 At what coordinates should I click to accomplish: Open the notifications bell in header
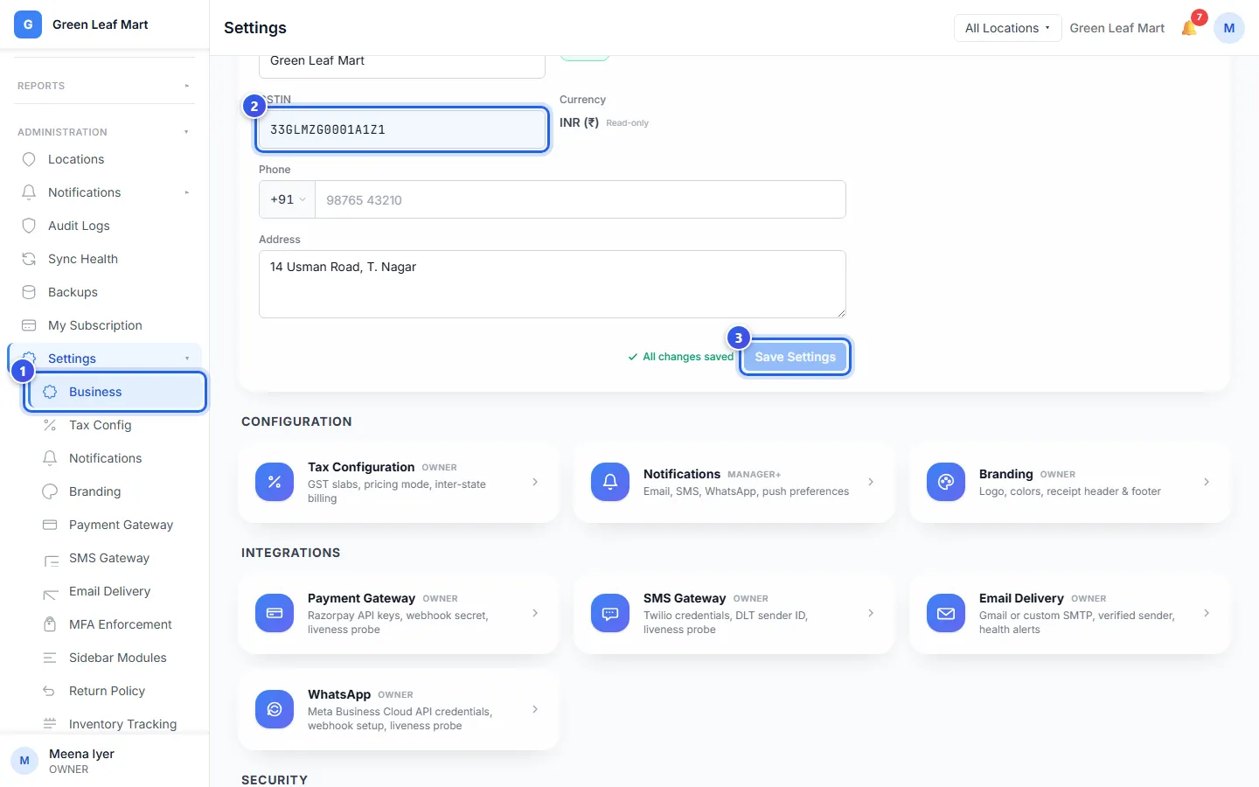pyautogui.click(x=1190, y=28)
